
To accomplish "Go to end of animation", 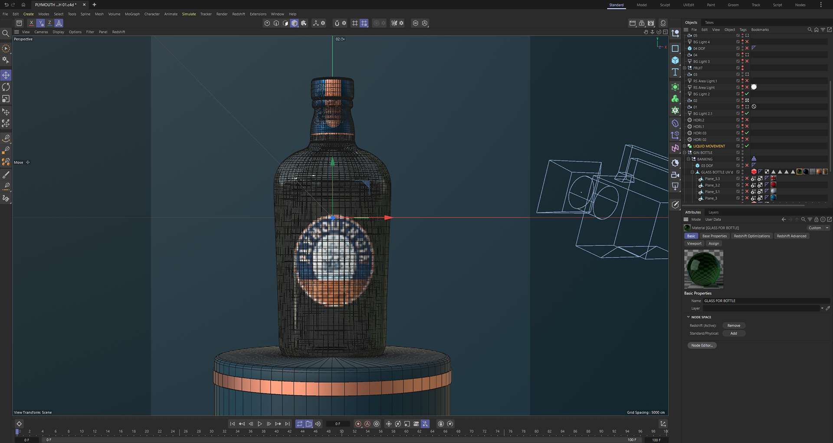I will coord(287,424).
